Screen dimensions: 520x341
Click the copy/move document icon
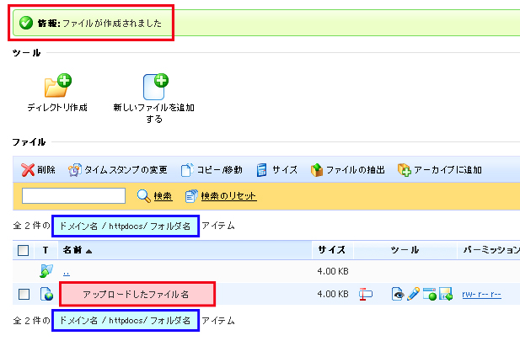pos(187,170)
